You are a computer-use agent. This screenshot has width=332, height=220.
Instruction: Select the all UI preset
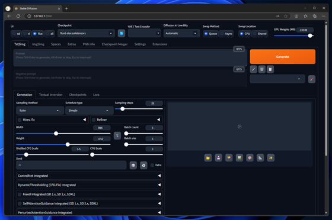coord(50,34)
